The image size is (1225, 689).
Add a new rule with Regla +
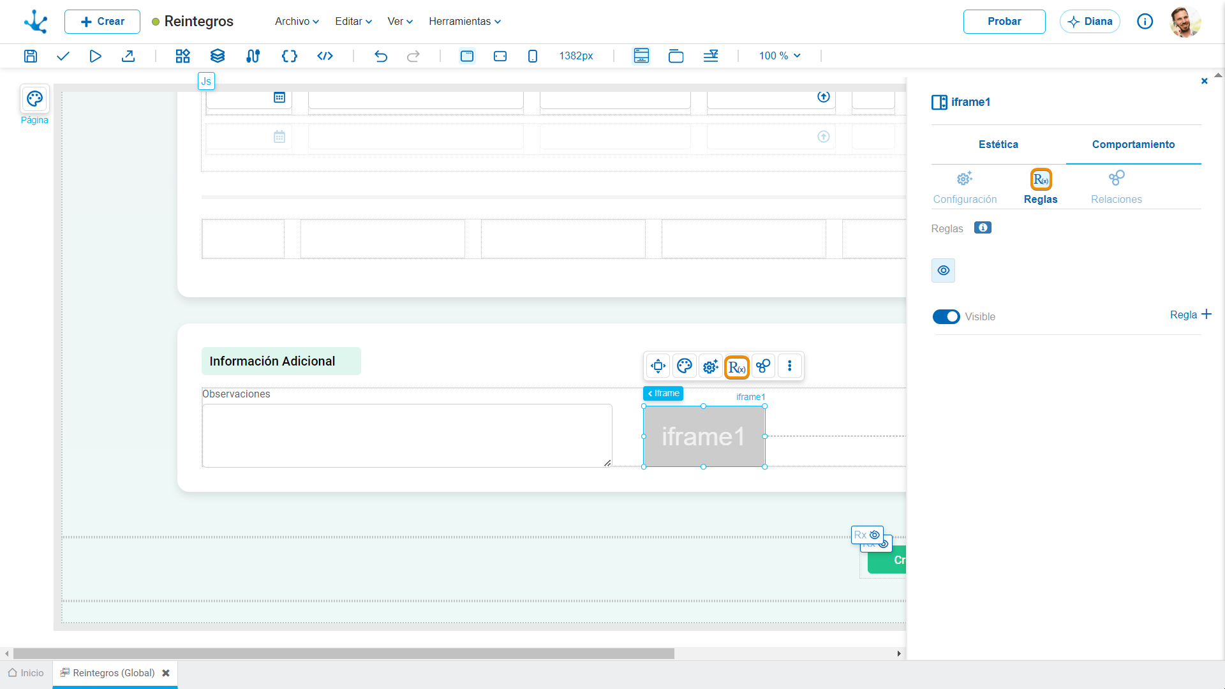tap(1191, 315)
